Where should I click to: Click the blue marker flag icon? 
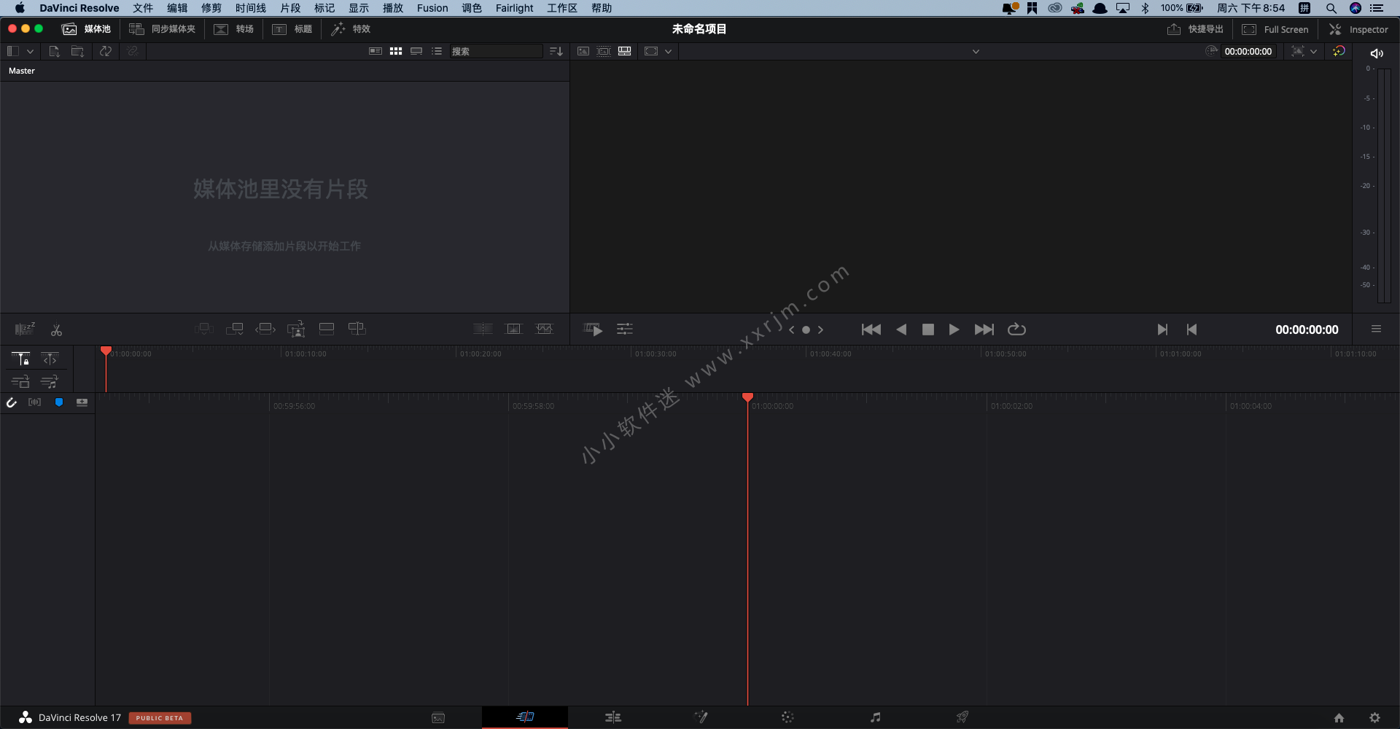point(59,402)
